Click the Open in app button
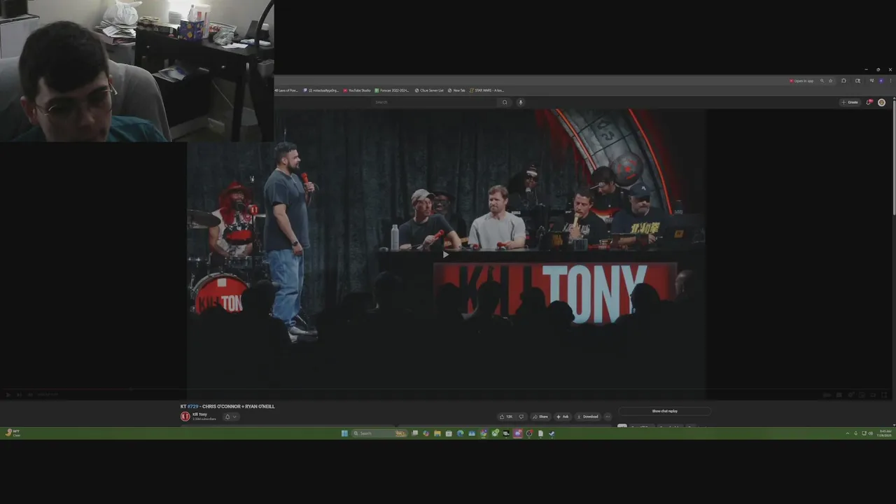The width and height of the screenshot is (896, 504). pyautogui.click(x=802, y=81)
